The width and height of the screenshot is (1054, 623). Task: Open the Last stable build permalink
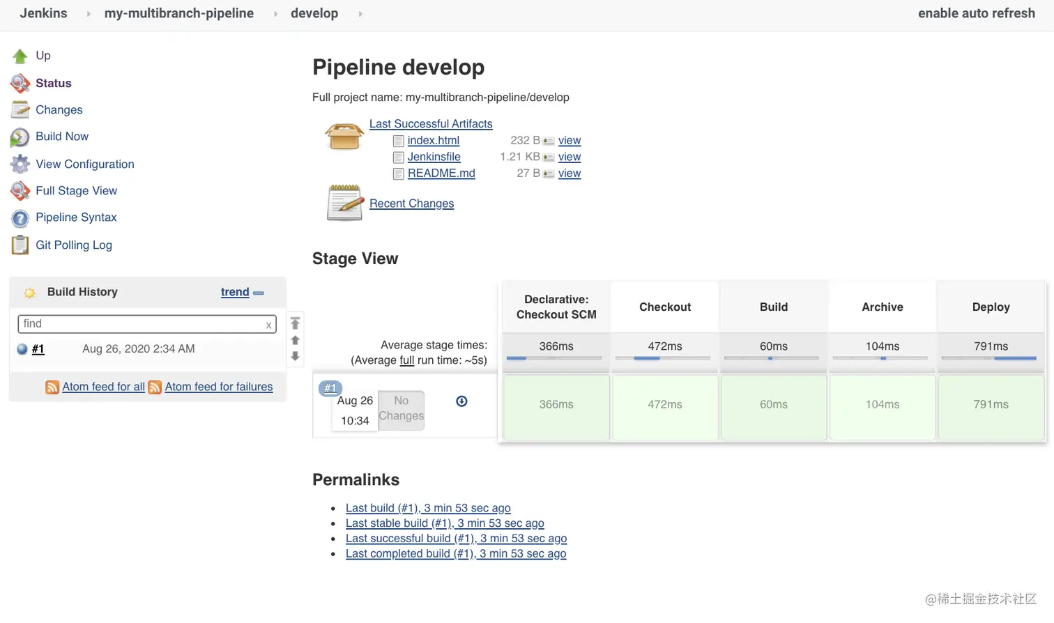point(445,523)
